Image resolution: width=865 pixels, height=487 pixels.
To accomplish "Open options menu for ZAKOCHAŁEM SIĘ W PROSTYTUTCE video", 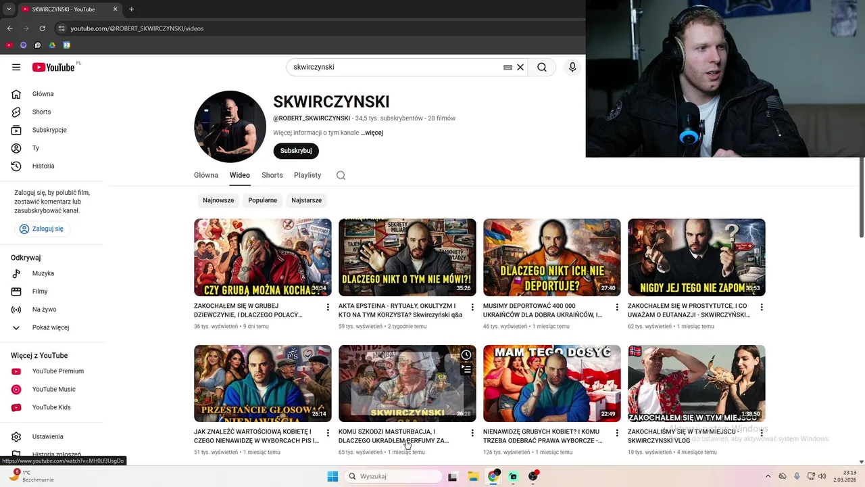I will click(x=762, y=307).
